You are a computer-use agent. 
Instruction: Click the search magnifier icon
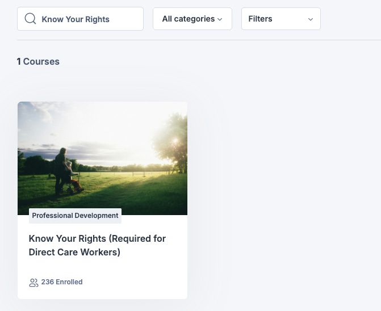point(30,19)
